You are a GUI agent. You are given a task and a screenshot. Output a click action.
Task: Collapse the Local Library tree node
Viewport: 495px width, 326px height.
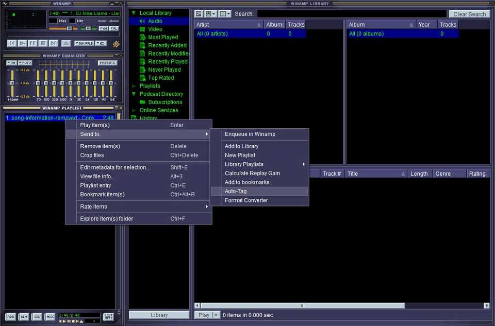pos(134,13)
